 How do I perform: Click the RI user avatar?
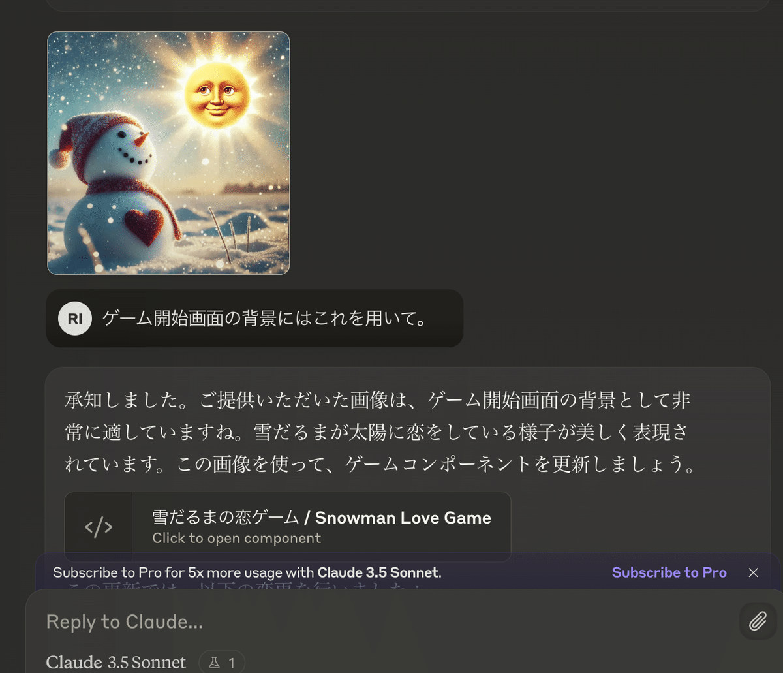[75, 319]
